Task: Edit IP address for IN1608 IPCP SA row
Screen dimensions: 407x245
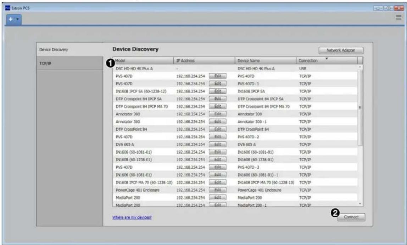Action: tap(218, 91)
